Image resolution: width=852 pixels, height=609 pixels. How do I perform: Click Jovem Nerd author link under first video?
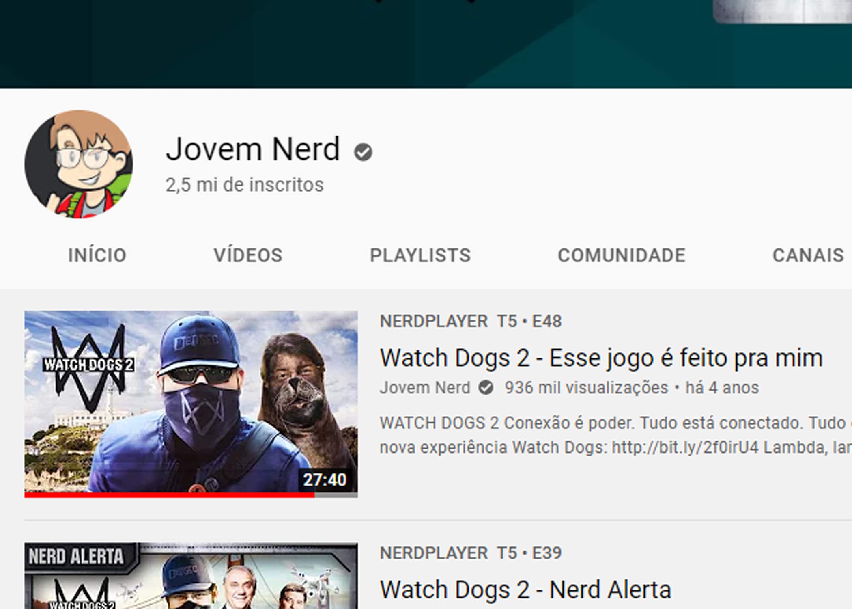click(425, 387)
